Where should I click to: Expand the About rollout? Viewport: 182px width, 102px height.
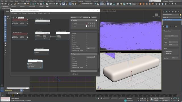[x=72, y=71]
